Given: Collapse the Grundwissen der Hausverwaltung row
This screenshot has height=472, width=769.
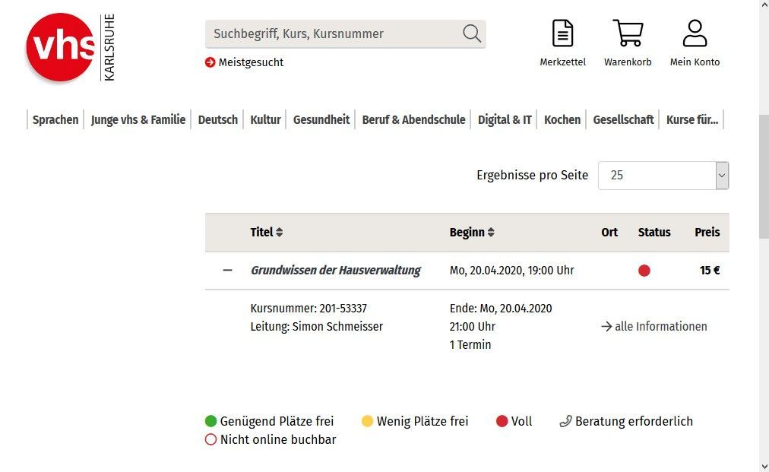Looking at the screenshot, I should pos(227,271).
